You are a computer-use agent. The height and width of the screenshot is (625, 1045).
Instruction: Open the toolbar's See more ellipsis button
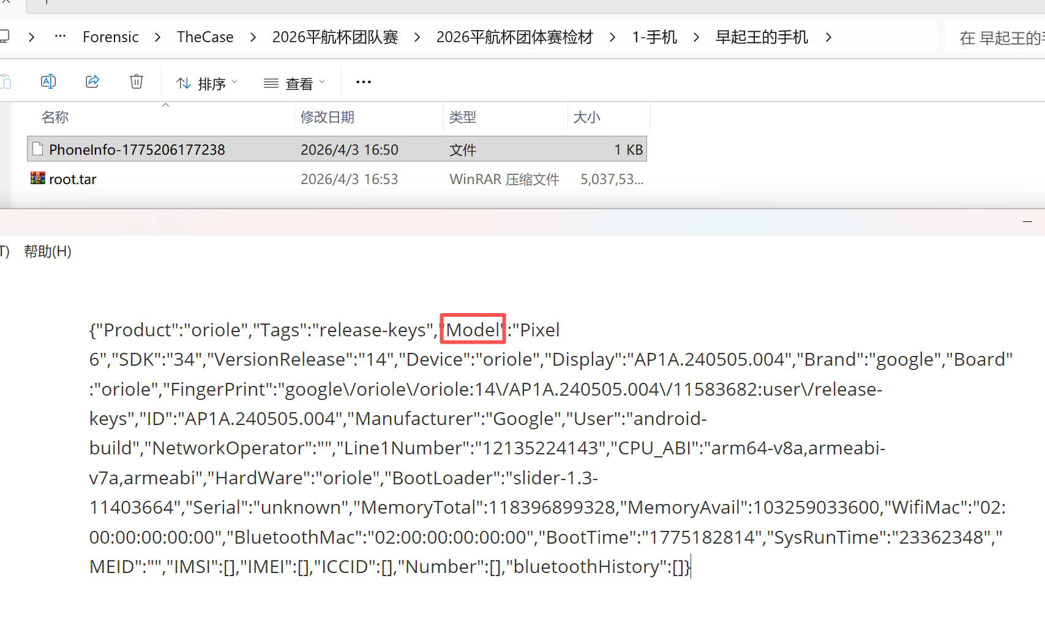(x=364, y=82)
